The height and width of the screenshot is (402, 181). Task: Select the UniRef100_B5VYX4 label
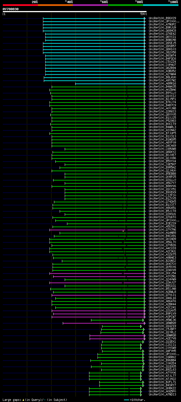[x=163, y=161]
